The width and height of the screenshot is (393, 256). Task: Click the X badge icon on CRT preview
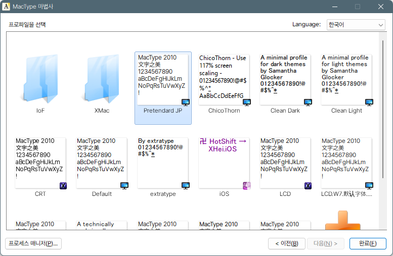tap(63, 186)
